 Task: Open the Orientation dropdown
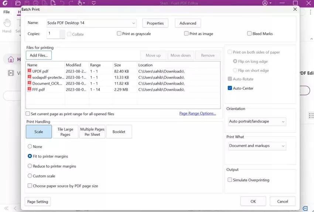257,122
